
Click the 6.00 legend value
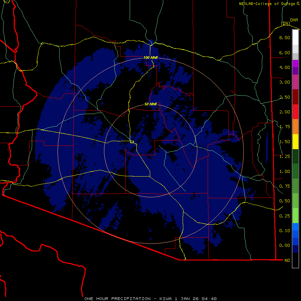click(x=285, y=53)
